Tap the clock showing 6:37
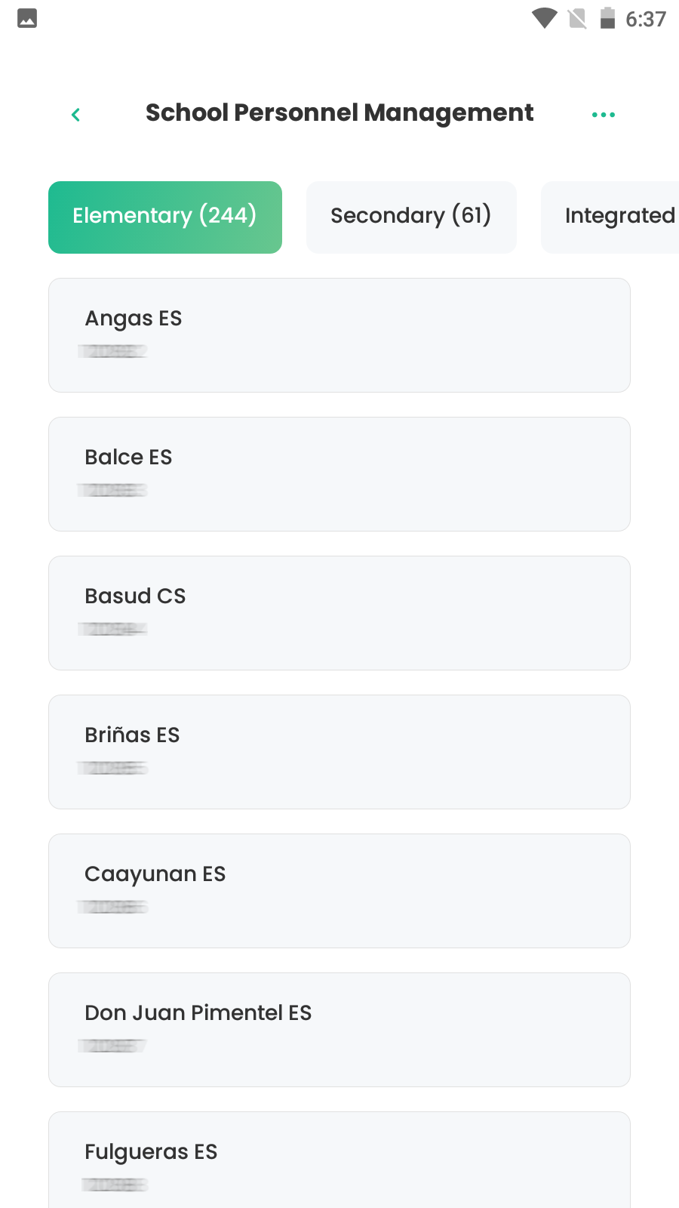The height and width of the screenshot is (1208, 679). pos(646,19)
